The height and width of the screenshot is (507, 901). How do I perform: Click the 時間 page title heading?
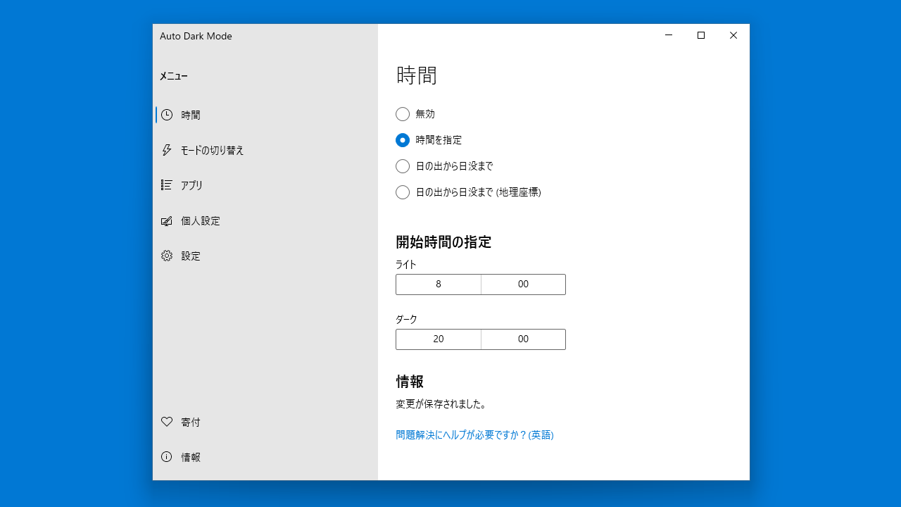(x=417, y=75)
